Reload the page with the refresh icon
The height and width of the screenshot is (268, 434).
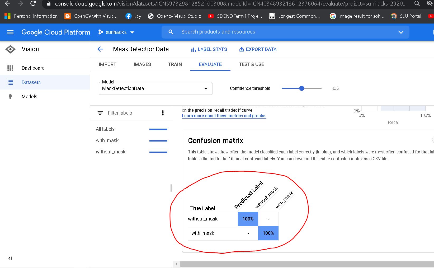pos(33,3)
